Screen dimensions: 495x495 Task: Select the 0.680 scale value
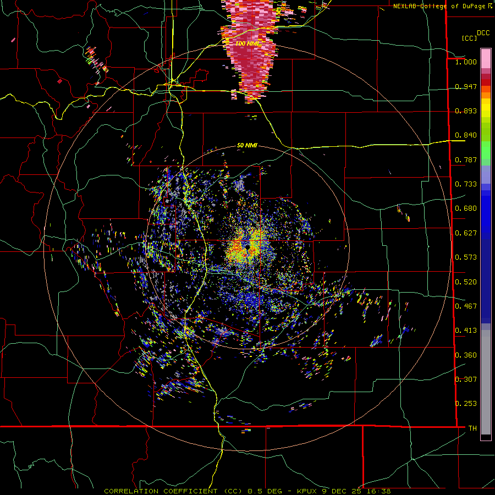click(x=466, y=208)
